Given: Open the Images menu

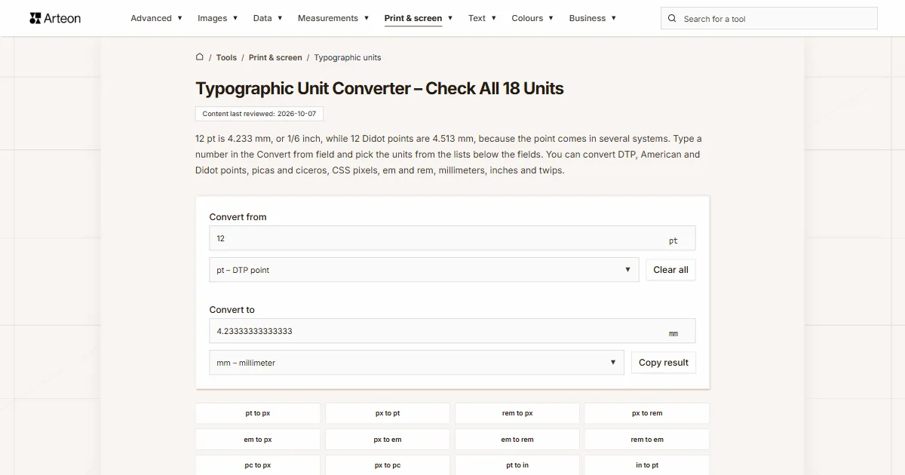Looking at the screenshot, I should [217, 18].
